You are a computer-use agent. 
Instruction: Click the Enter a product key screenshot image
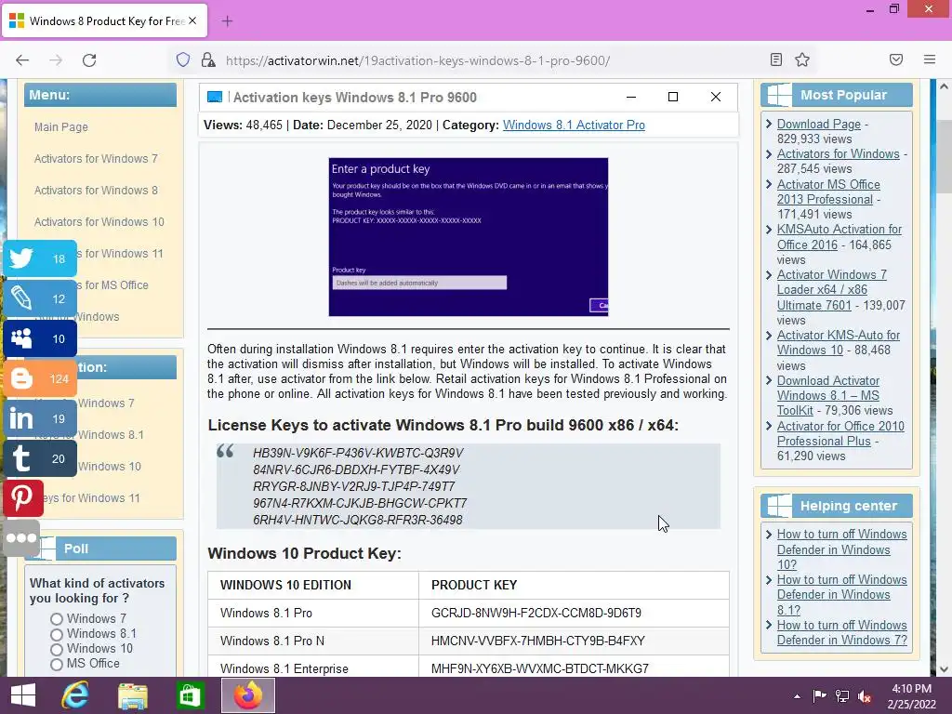tap(469, 237)
